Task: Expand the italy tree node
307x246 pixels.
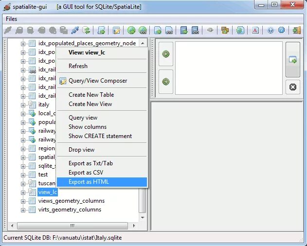Action: tap(23, 105)
